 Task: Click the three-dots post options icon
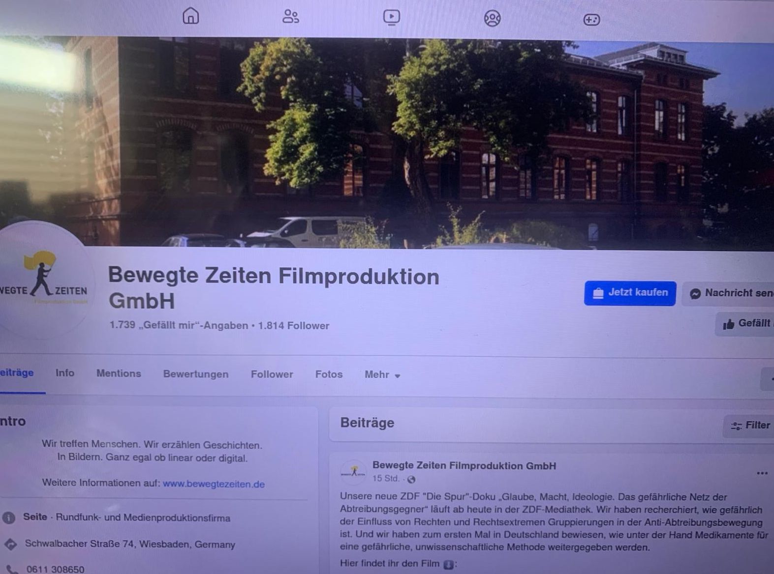point(762,473)
